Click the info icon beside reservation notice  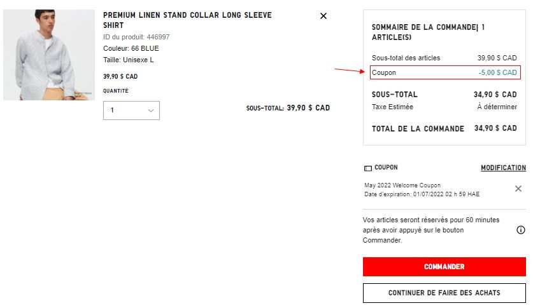520,230
